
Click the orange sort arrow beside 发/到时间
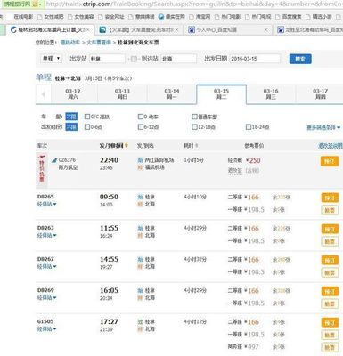point(127,146)
